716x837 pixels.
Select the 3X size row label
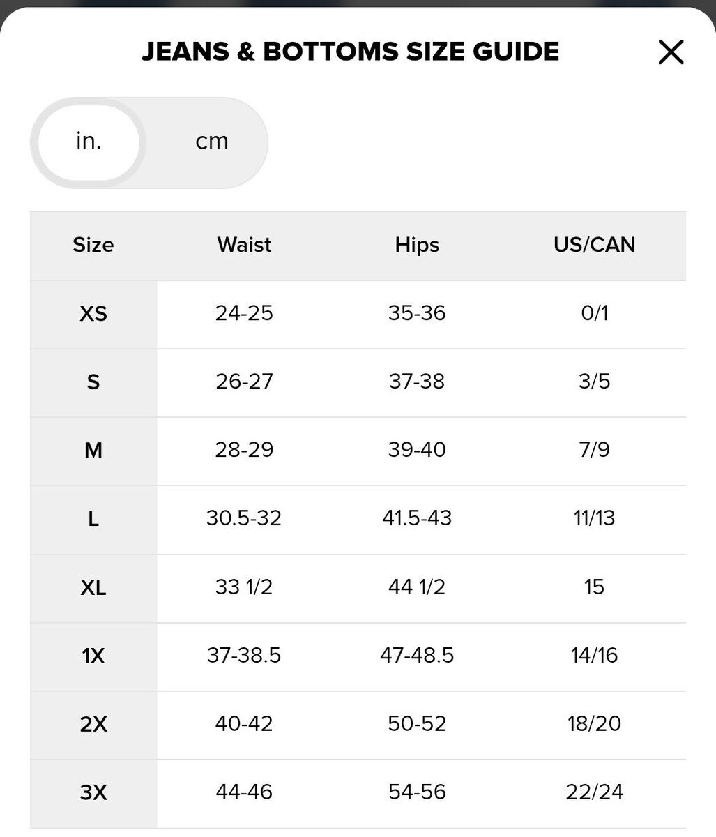point(93,792)
